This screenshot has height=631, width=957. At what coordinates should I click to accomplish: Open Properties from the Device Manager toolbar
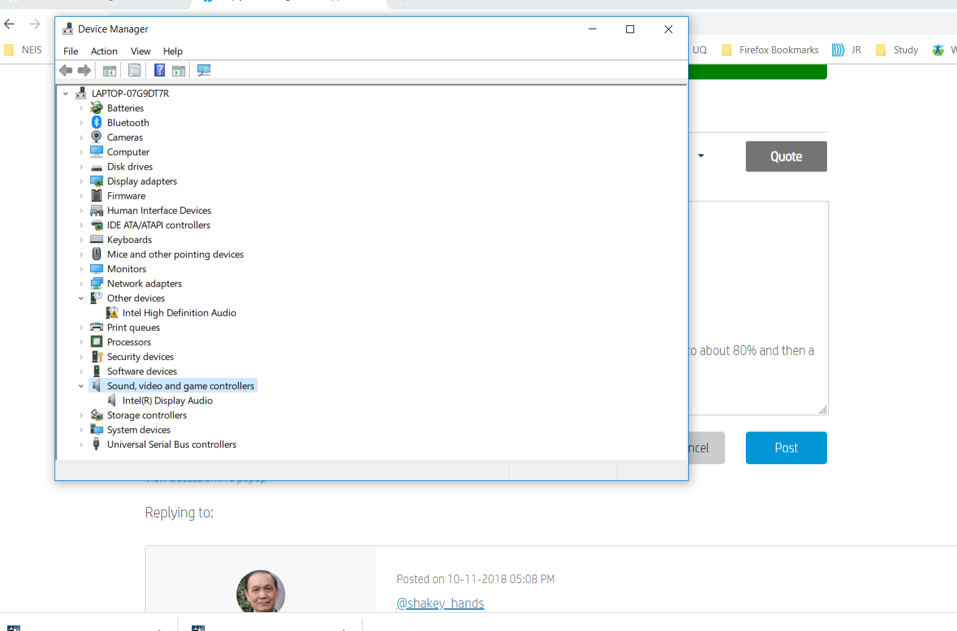click(134, 70)
